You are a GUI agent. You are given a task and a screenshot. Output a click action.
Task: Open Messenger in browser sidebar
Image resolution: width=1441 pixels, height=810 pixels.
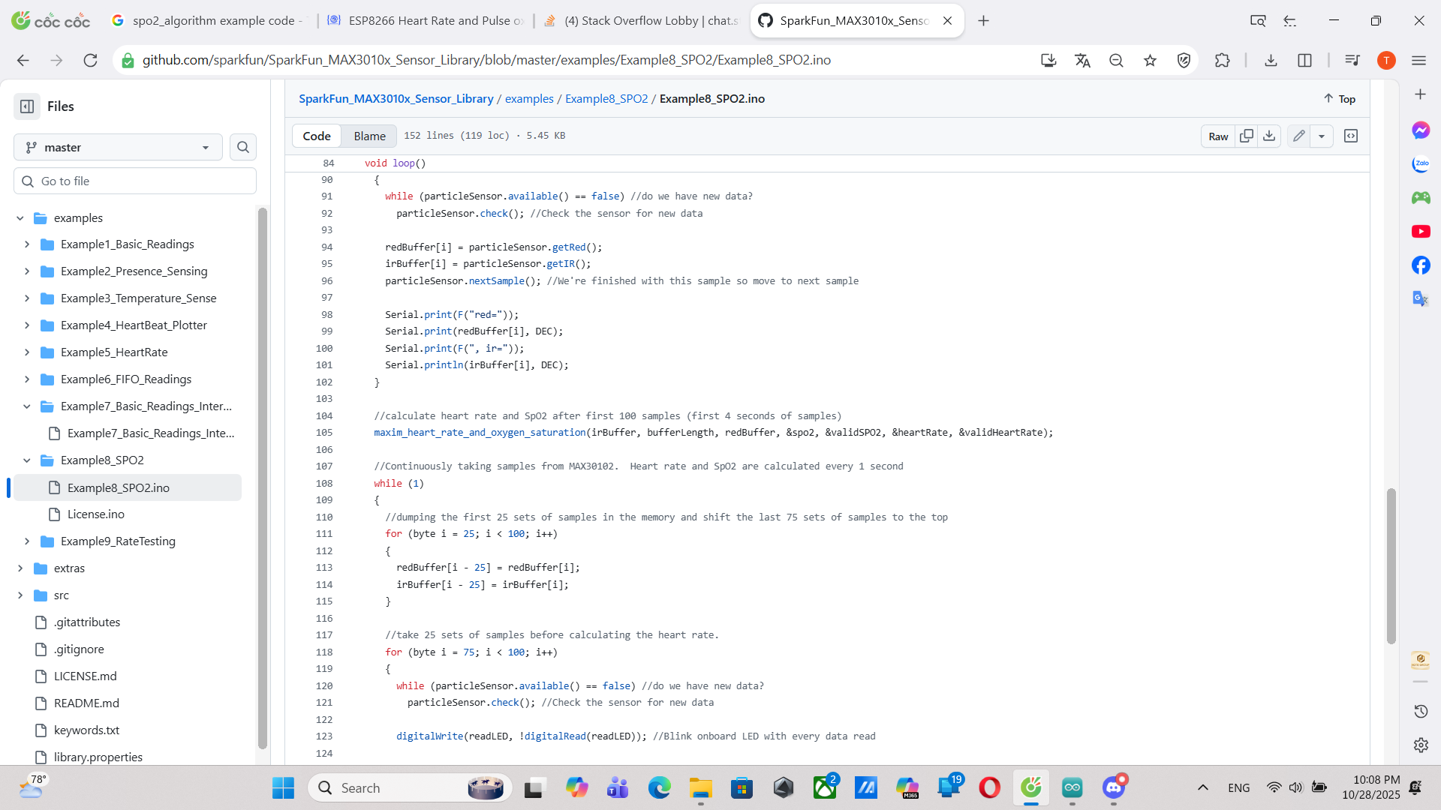click(x=1421, y=130)
